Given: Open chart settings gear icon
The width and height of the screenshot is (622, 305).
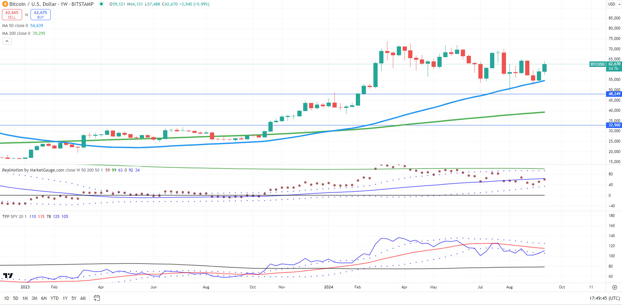Looking at the screenshot, I should (x=614, y=287).
